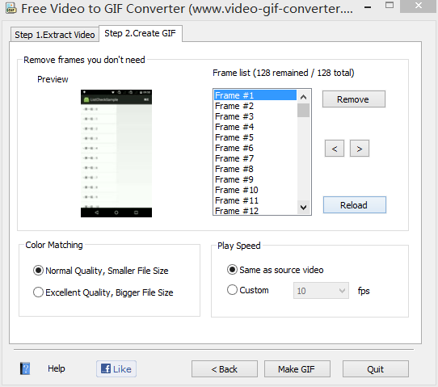
Task: Select Excellent Quality, Bigger File Size
Action: [103, 292]
